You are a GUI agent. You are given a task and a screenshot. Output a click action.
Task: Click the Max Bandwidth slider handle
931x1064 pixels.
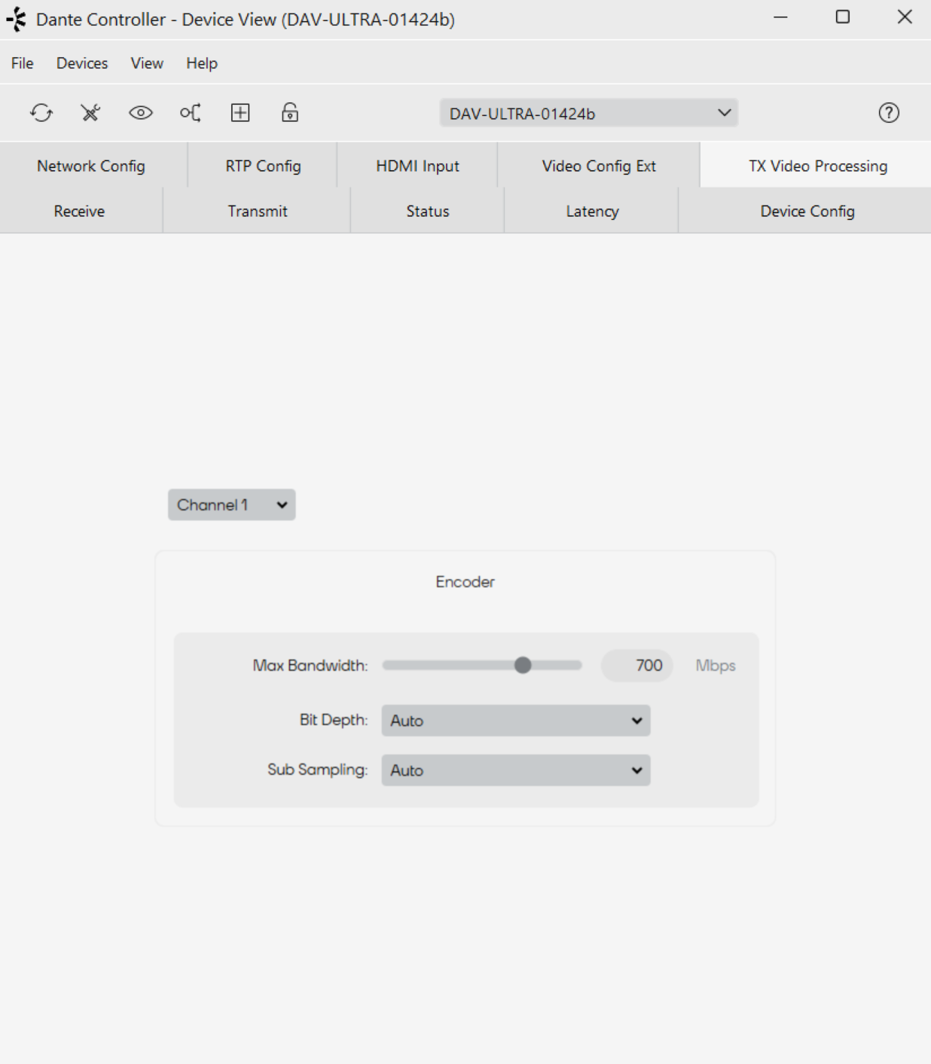(523, 665)
